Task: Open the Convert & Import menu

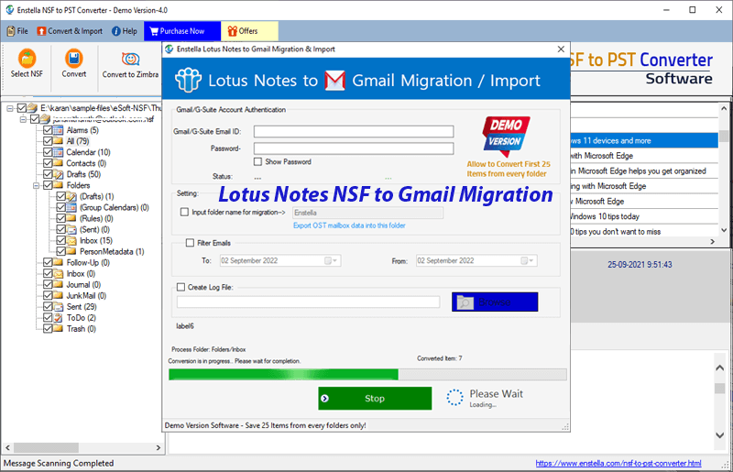Action: tap(70, 31)
